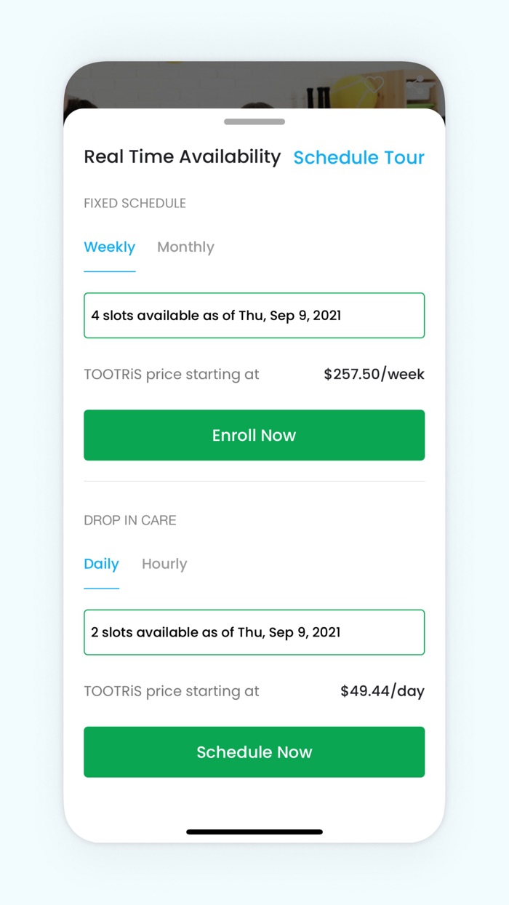The height and width of the screenshot is (905, 509).
Task: Switch to the Hourly tab
Action: pos(164,564)
